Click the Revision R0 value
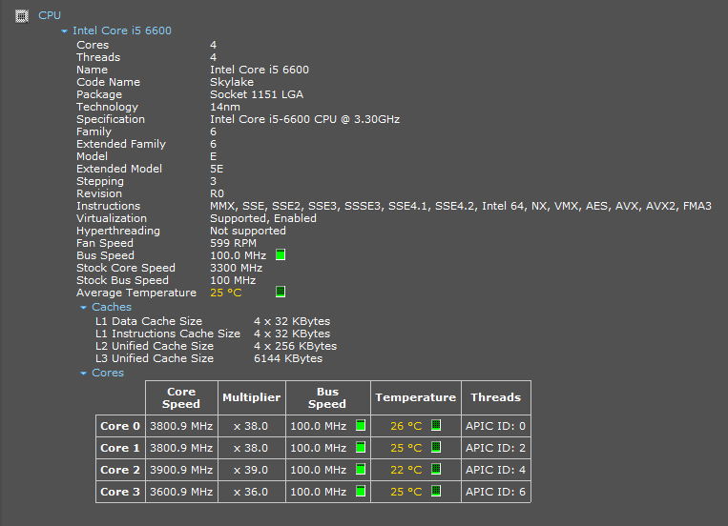The image size is (728, 526). pos(217,193)
